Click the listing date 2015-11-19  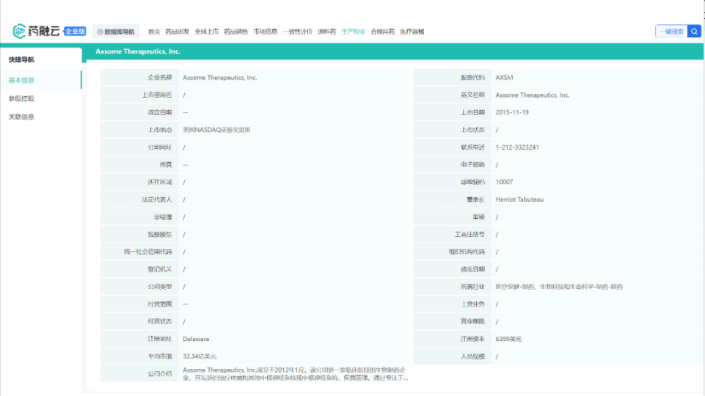click(x=512, y=112)
